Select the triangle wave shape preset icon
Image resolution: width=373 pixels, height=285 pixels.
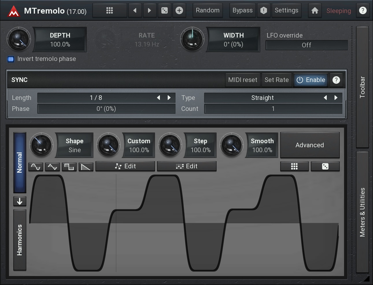pyautogui.click(x=52, y=167)
